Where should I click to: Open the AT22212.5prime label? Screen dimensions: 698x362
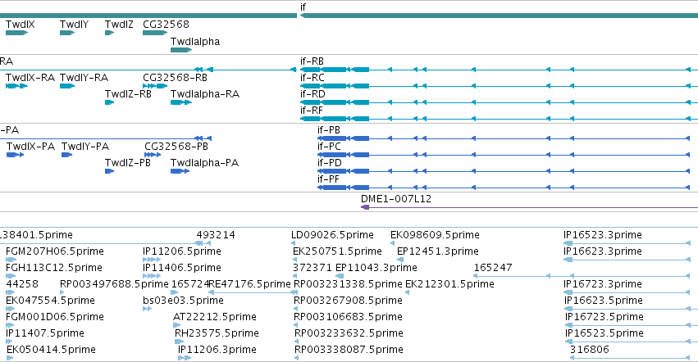215,318
